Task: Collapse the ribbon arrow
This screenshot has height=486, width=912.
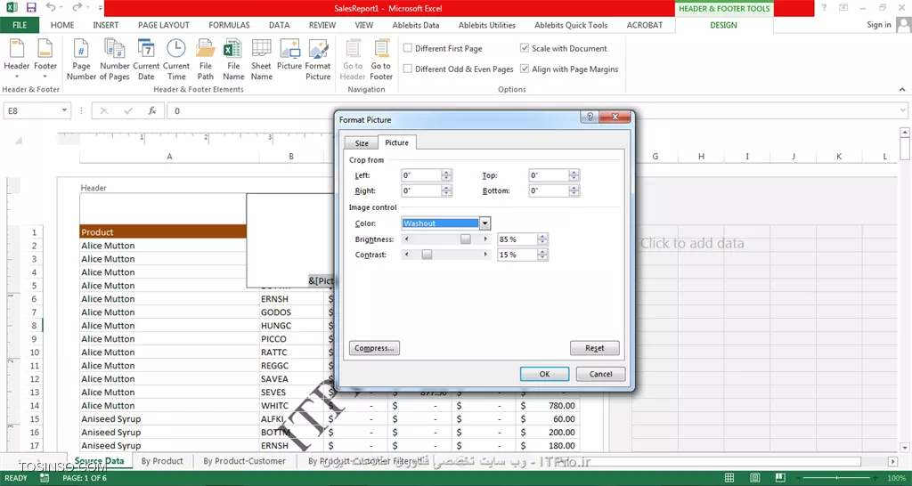Action: click(902, 90)
